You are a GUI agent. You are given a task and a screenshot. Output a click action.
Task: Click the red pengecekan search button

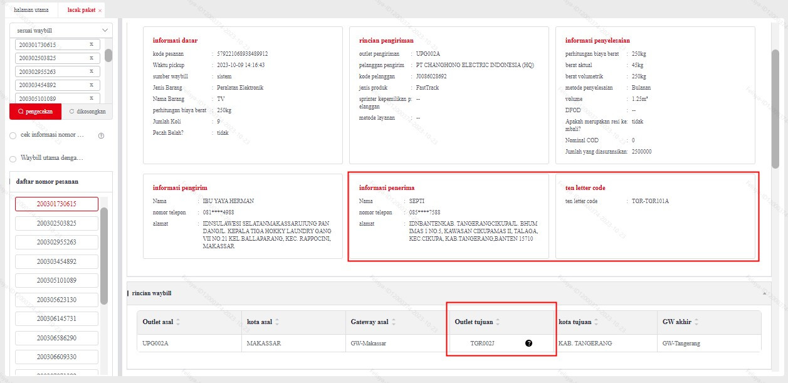click(x=36, y=111)
